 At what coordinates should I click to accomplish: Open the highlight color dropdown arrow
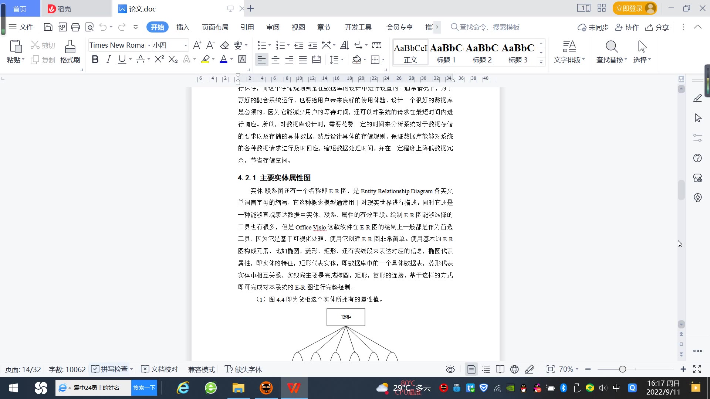pos(213,59)
